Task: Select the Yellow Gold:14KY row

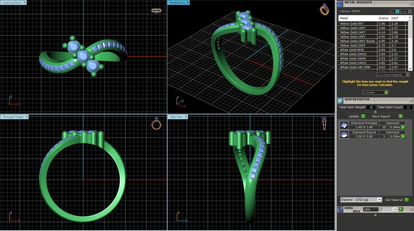Action: tap(373, 32)
